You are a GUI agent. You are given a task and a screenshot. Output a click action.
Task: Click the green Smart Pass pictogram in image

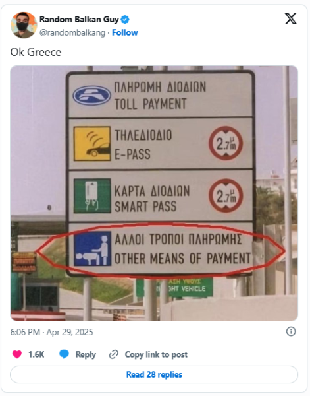(x=92, y=196)
